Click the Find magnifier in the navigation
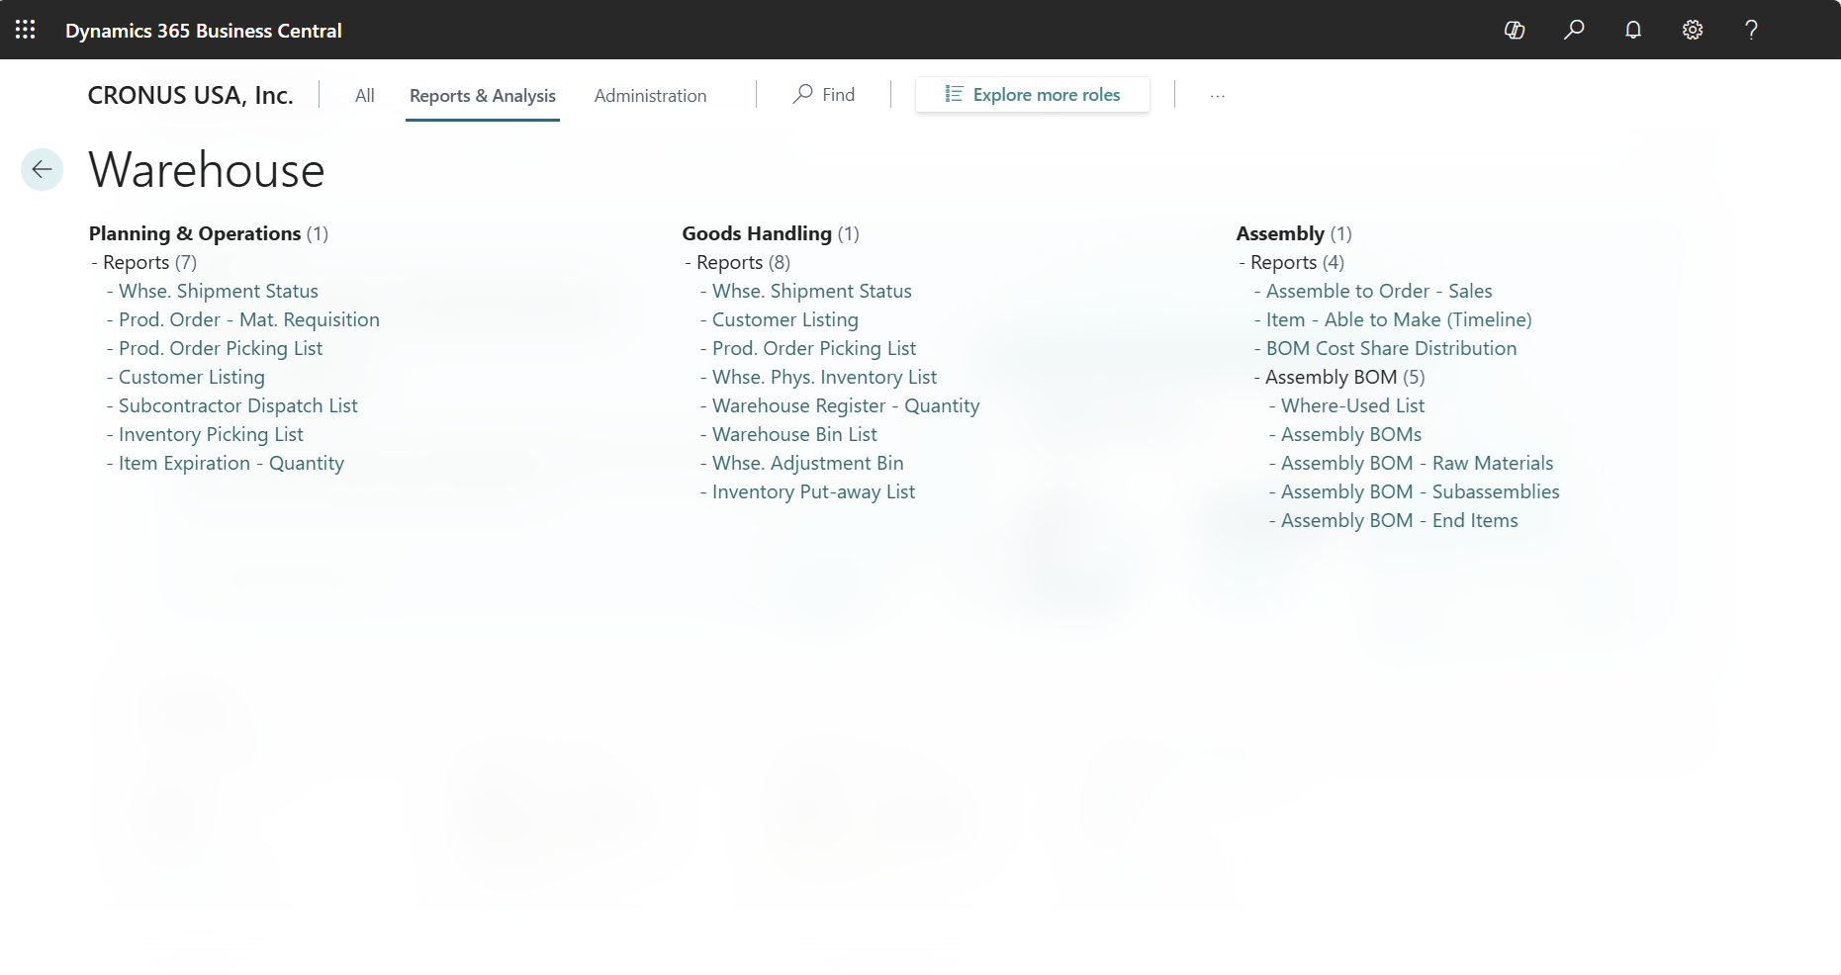1841x975 pixels. click(803, 94)
